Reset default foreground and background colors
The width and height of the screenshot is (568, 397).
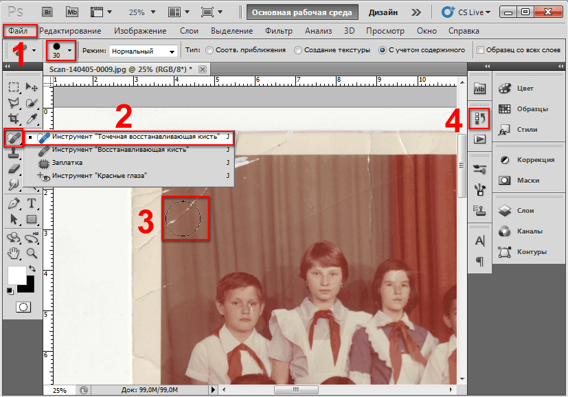point(10,291)
